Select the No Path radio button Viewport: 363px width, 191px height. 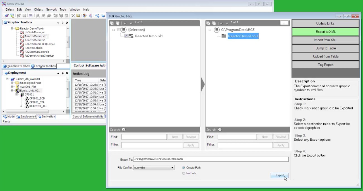pyautogui.click(x=184, y=173)
